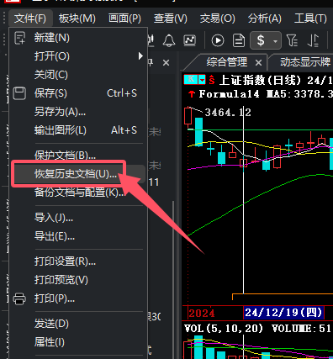This screenshot has height=359, width=333.
Task: Close the left side panel
Action: [x=166, y=63]
